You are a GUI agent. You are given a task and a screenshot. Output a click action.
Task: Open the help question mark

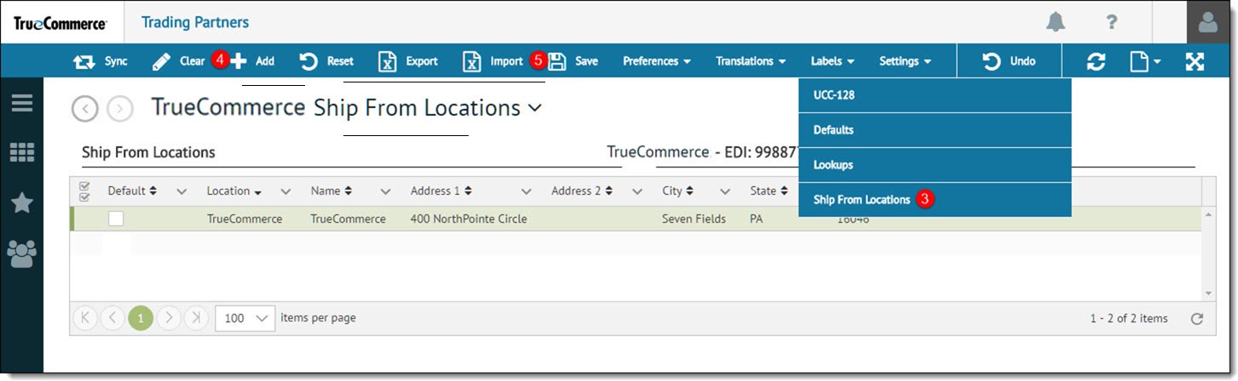(x=1112, y=22)
